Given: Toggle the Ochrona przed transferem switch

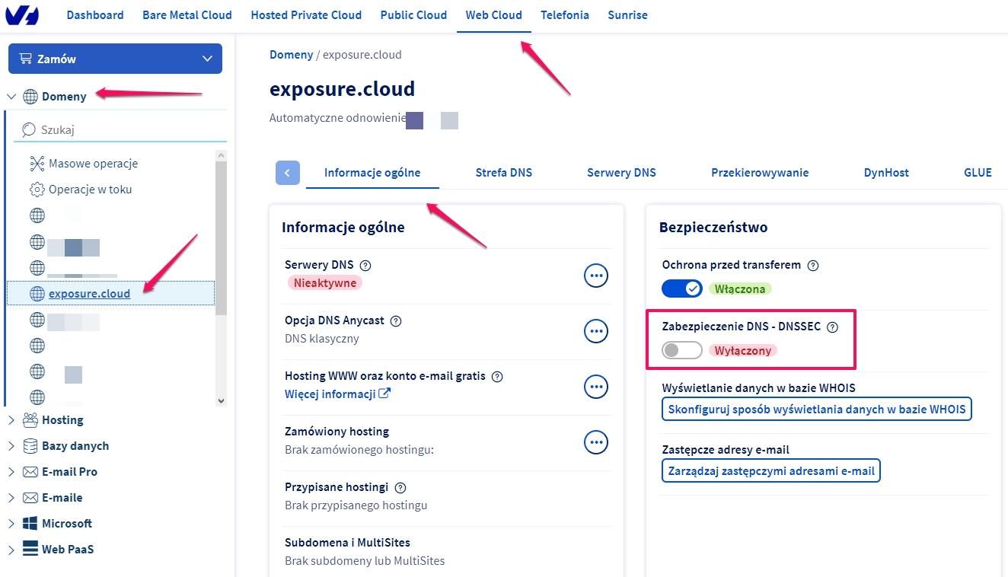Looking at the screenshot, I should (682, 289).
